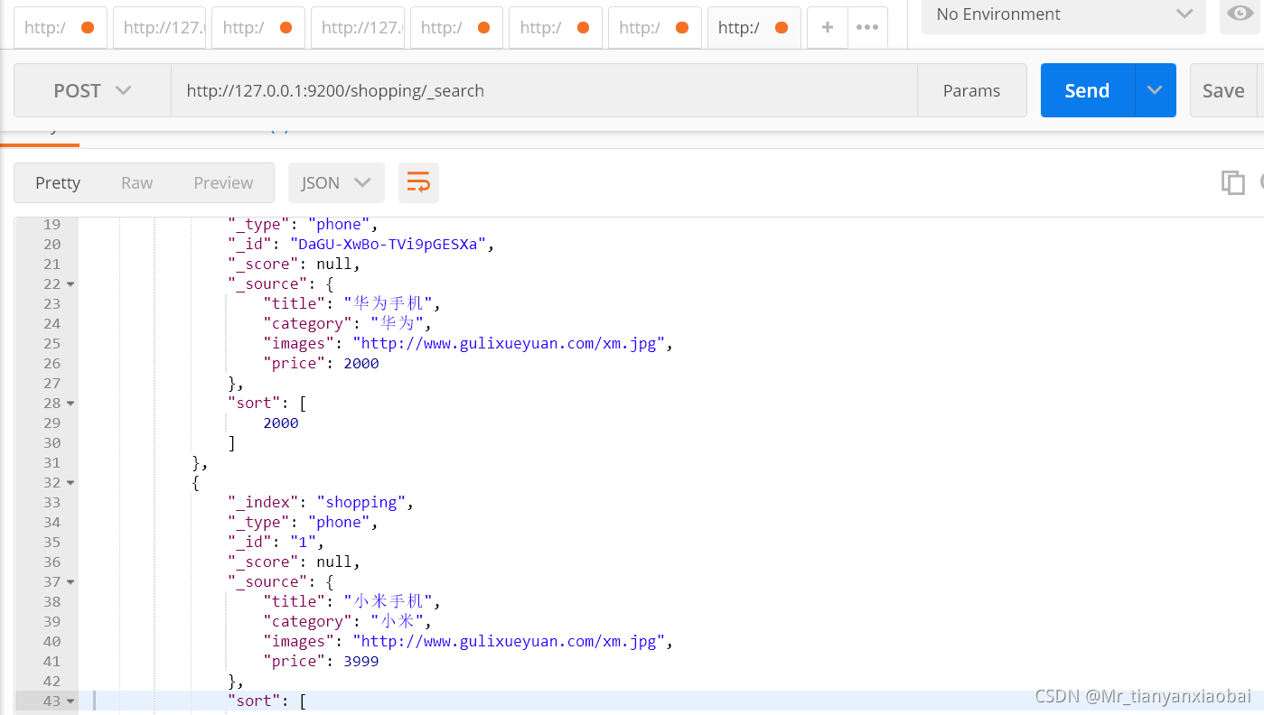This screenshot has width=1264, height=715.
Task: Switch to the Raw response view
Action: (136, 182)
